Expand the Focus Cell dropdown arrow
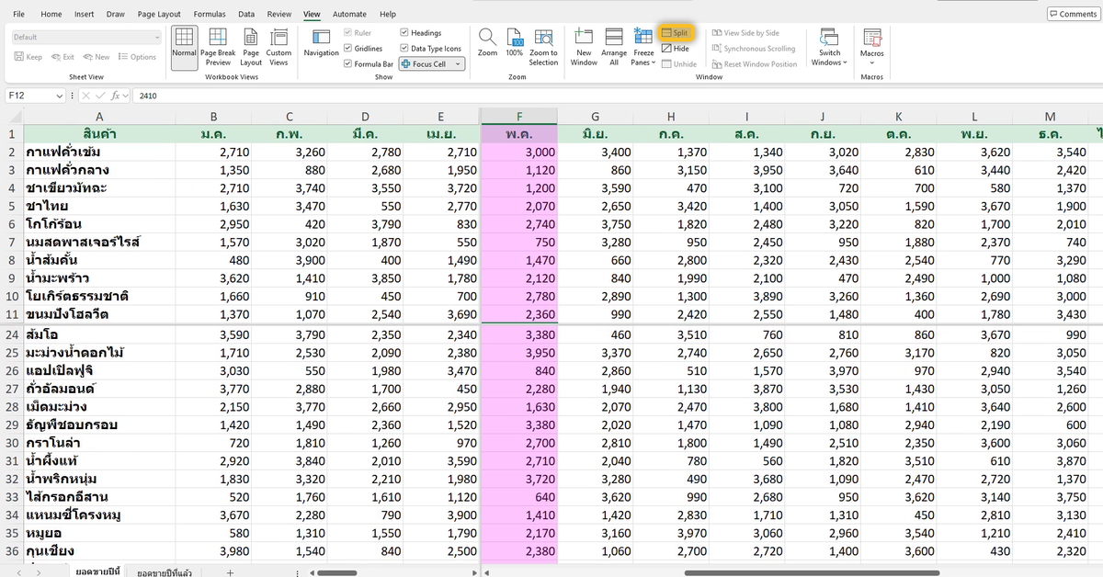The width and height of the screenshot is (1103, 577). [458, 64]
